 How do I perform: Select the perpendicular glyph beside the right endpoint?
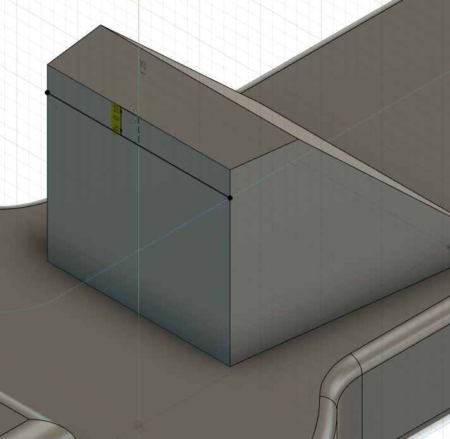coord(226,201)
